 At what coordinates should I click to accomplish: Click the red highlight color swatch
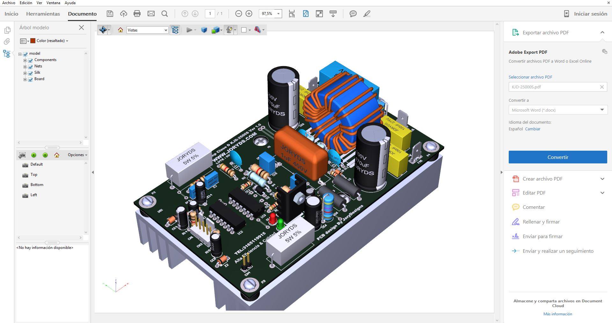33,41
